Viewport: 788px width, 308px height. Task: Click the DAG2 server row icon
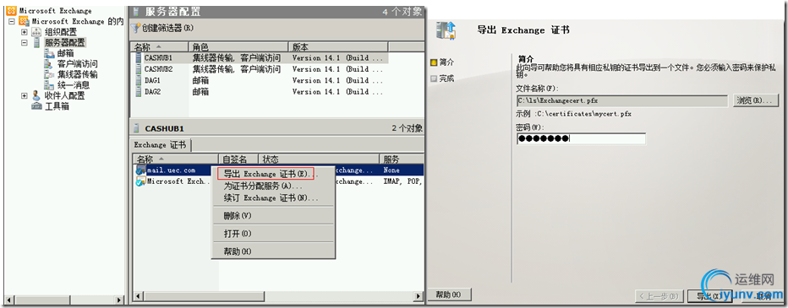(138, 92)
